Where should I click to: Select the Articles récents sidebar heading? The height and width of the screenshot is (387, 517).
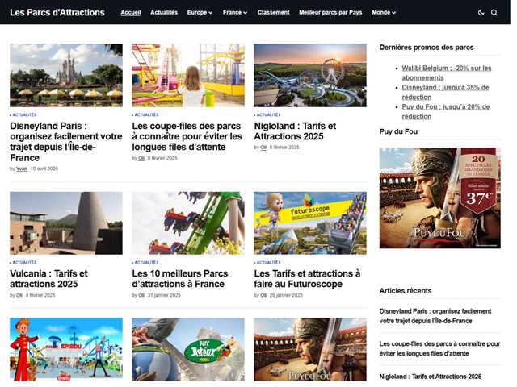406,291
